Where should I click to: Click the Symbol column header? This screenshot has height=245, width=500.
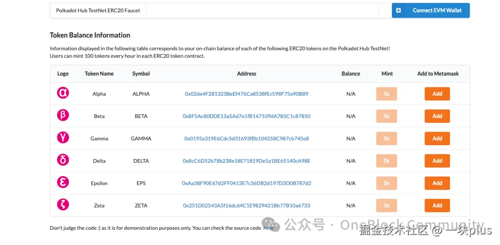click(x=141, y=73)
